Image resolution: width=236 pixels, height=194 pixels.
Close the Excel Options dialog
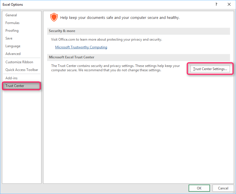229,4
